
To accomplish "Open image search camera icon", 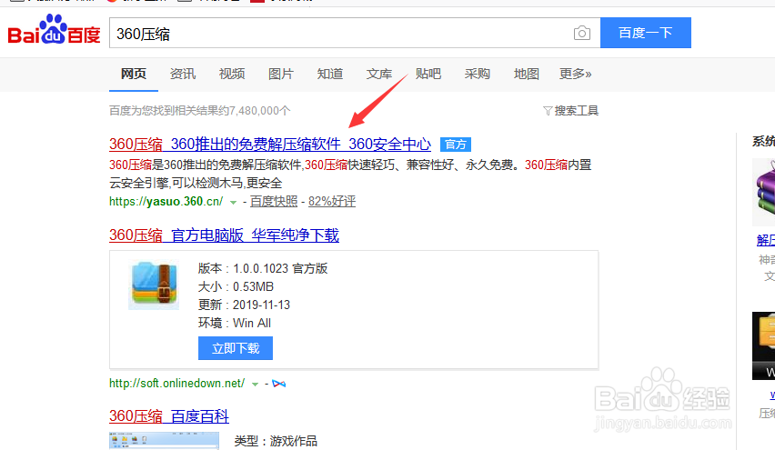I will coord(582,33).
